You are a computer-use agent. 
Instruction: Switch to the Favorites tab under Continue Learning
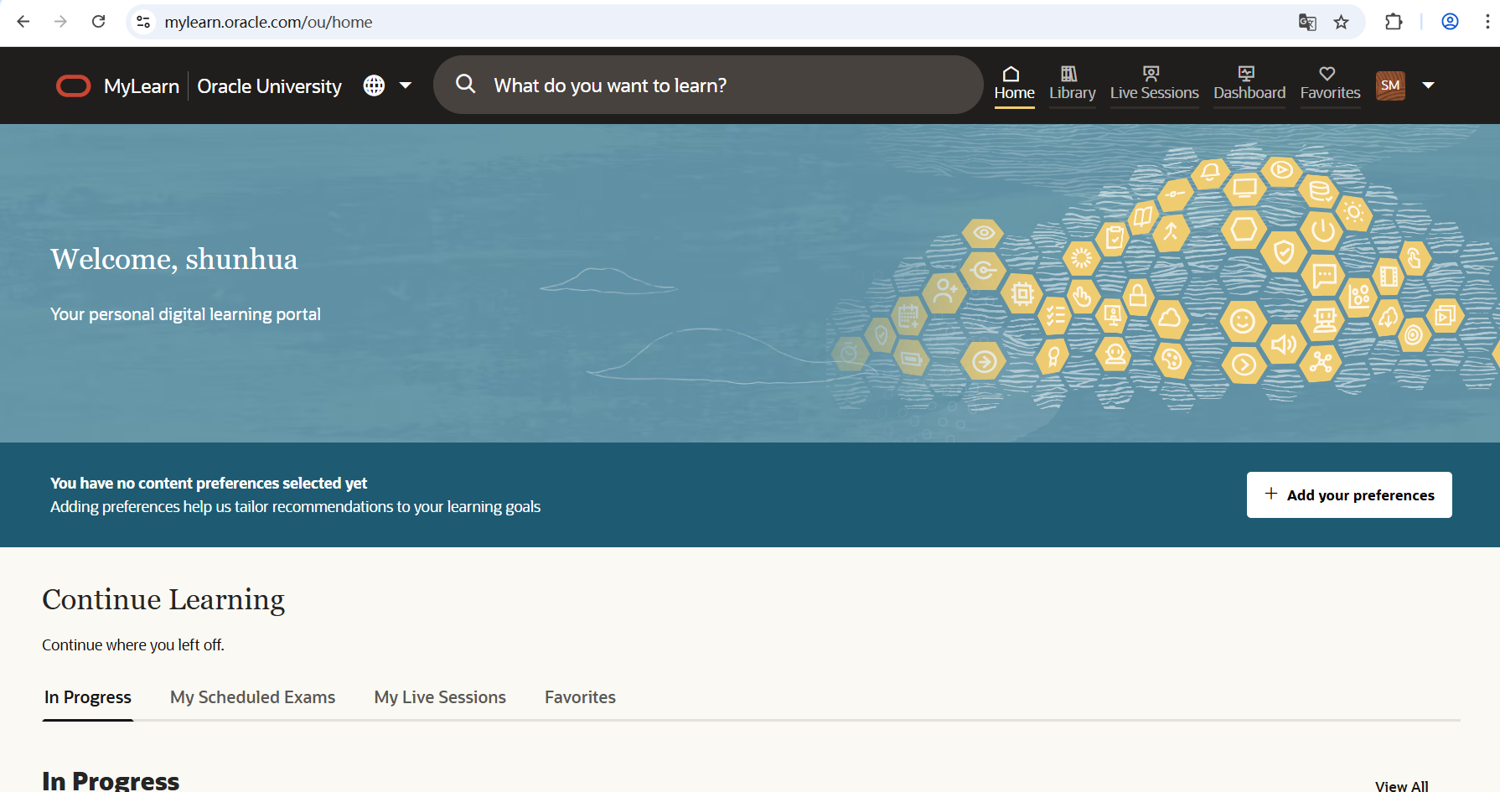pos(580,697)
